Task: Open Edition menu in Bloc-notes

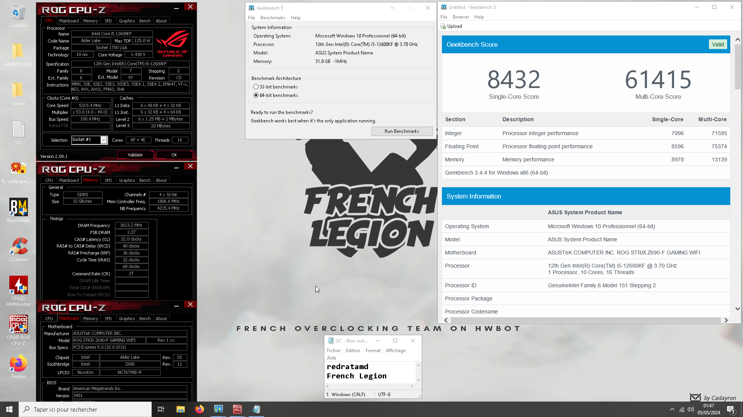Action: tap(353, 351)
